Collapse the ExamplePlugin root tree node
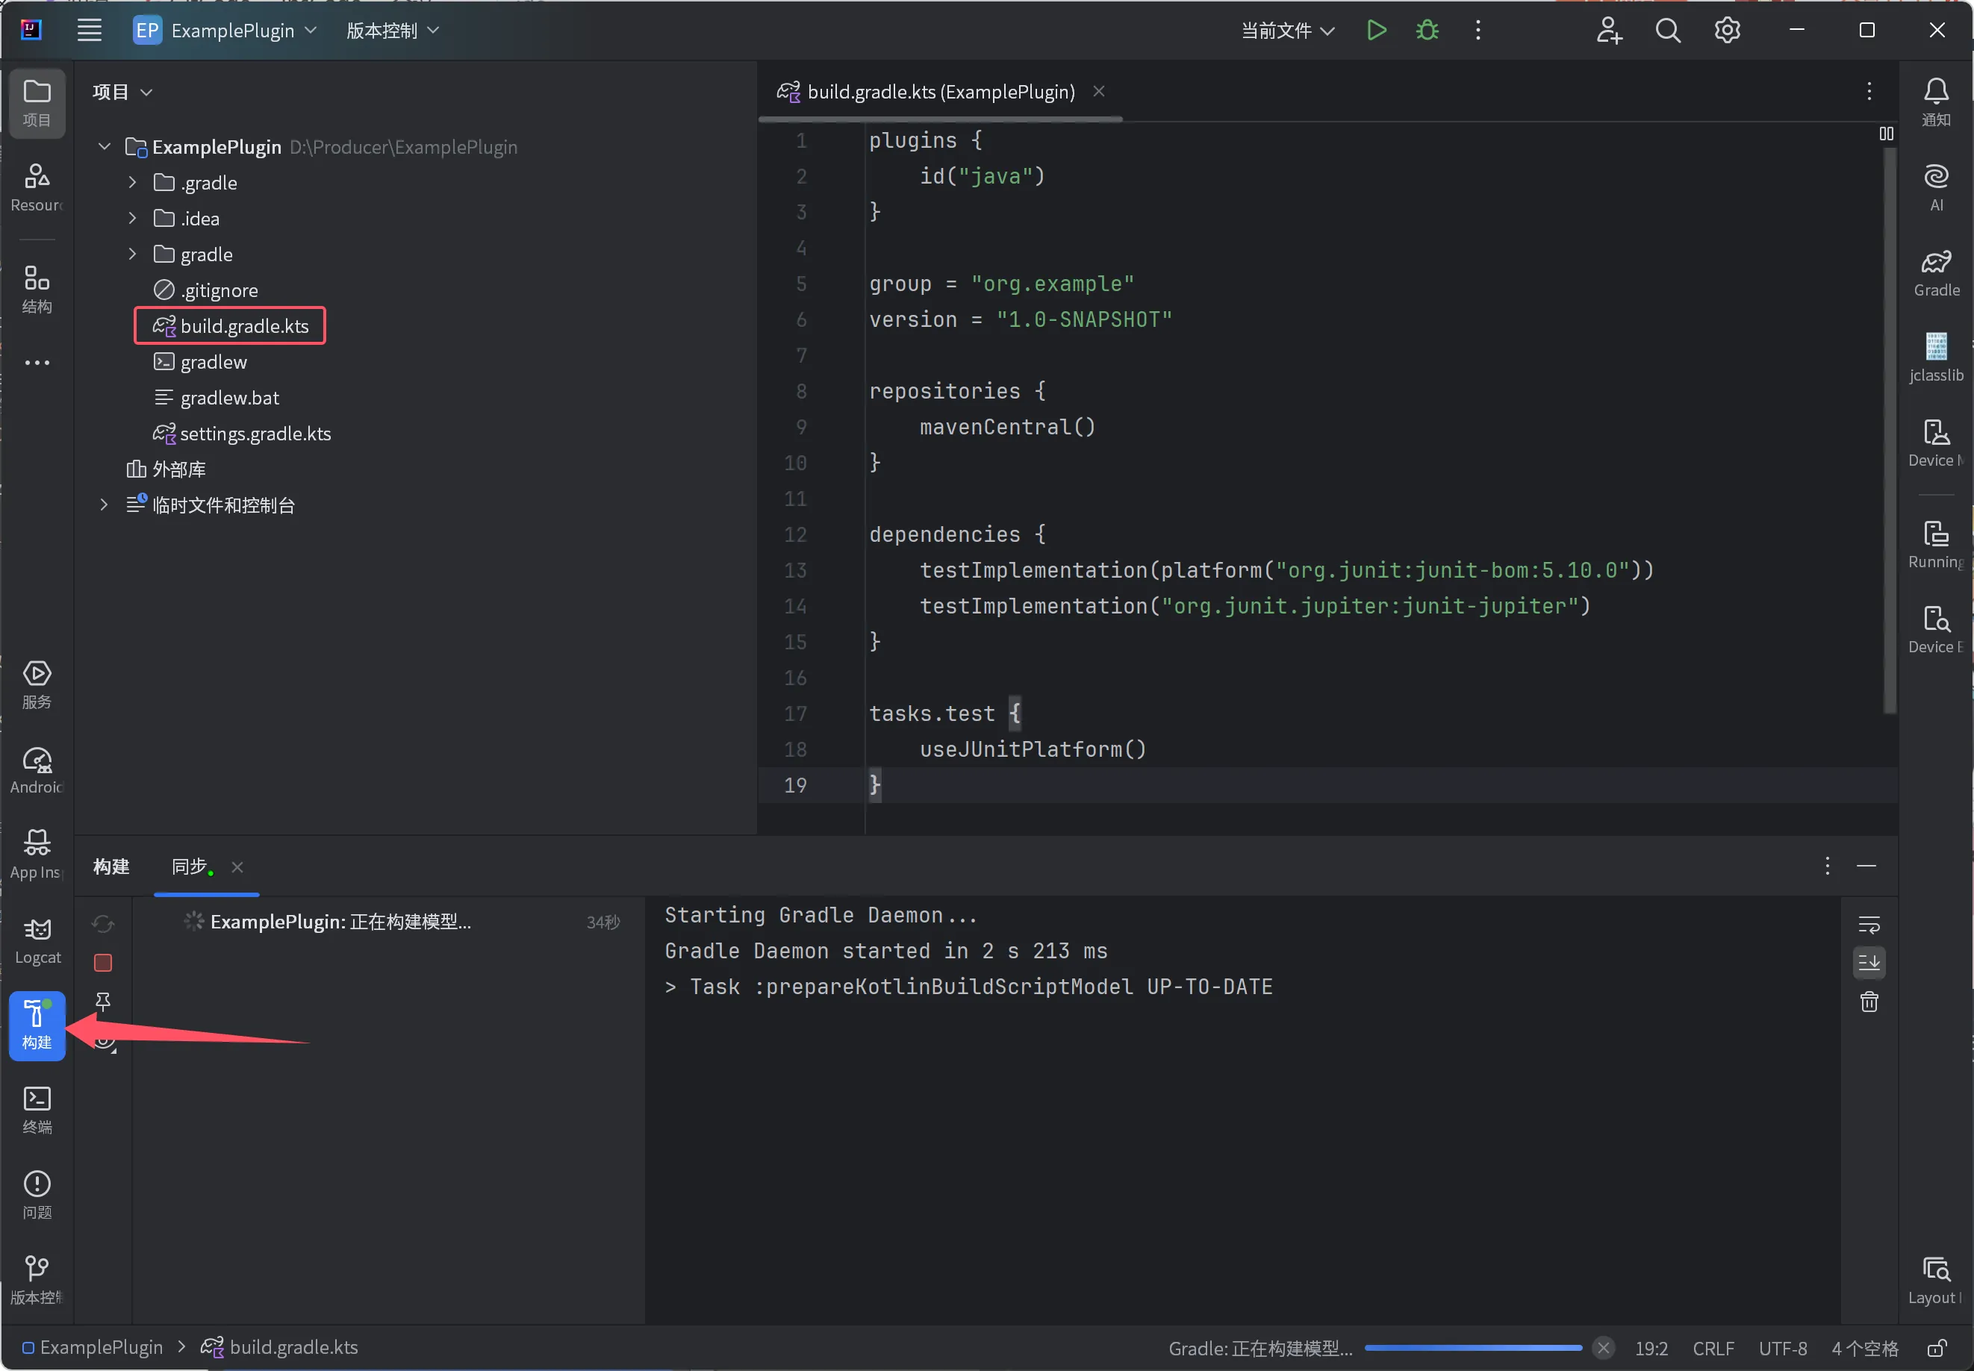This screenshot has height=1371, width=1974. [104, 147]
